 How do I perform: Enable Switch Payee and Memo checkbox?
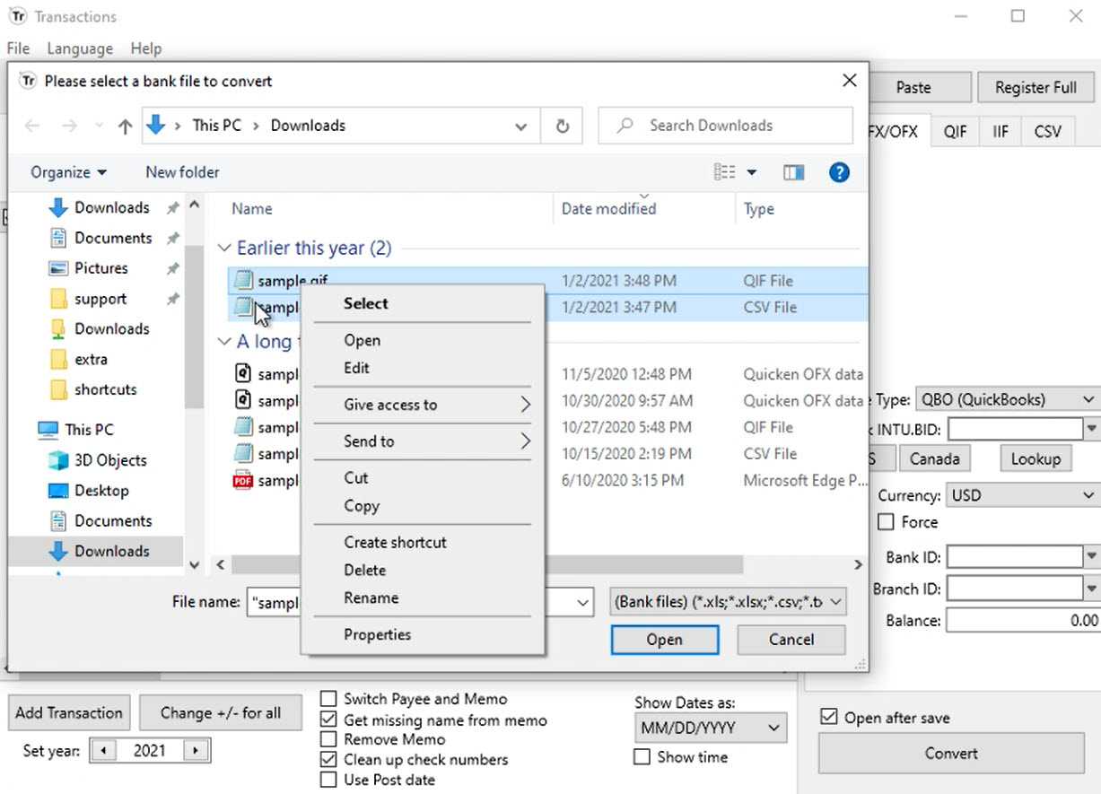tap(329, 699)
